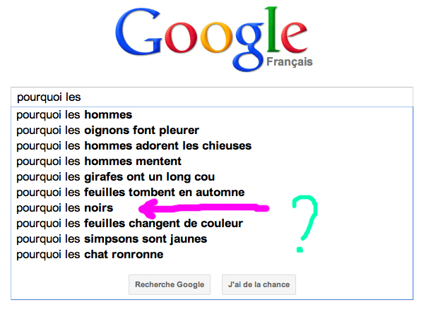Select 'pourquoi les hommes mentent' suggestion
Screen dimensions: 431x321
pos(99,161)
